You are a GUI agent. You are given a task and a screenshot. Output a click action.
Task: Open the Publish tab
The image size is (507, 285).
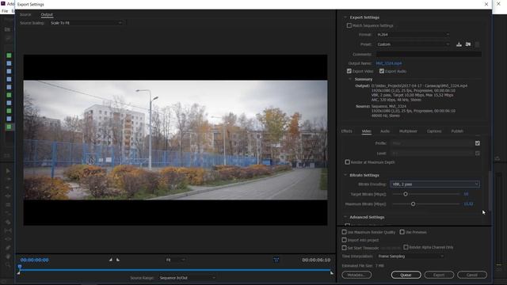point(457,131)
